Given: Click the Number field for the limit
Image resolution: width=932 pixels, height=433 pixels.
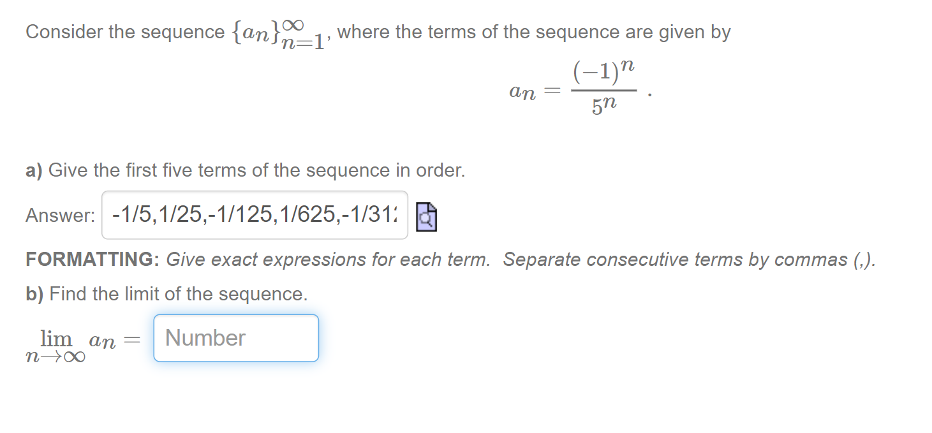Looking at the screenshot, I should [x=236, y=338].
